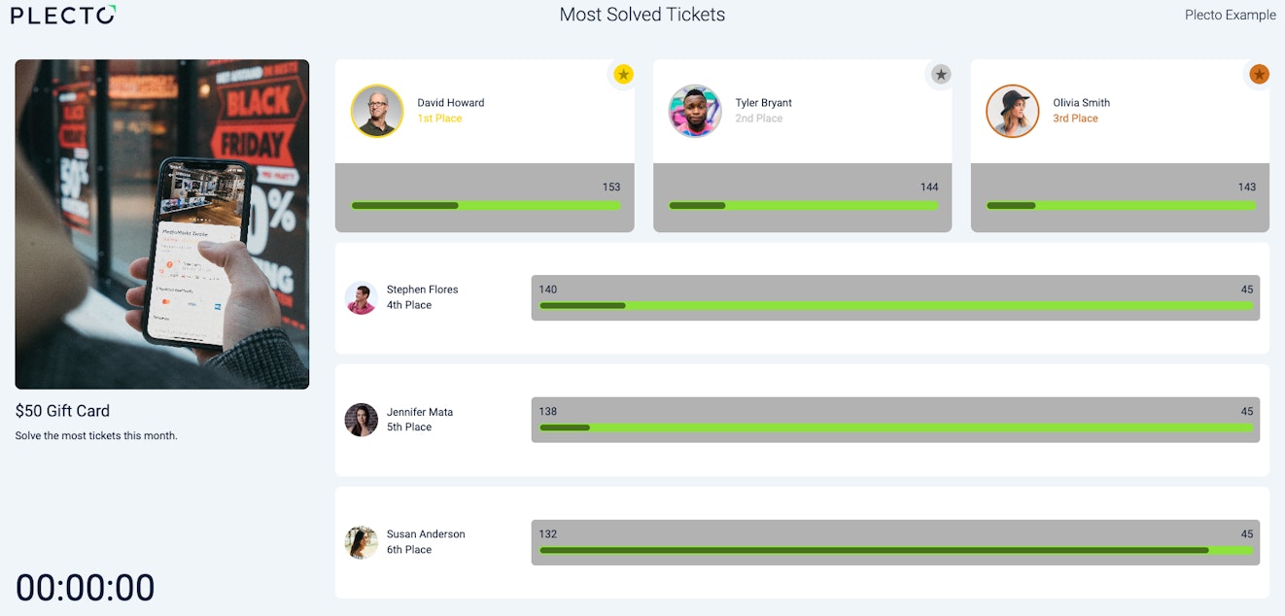Open David Howard's profile picture

point(377,111)
